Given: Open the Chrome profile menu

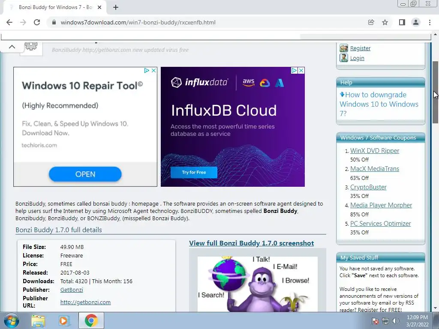Looking at the screenshot, I should tap(416, 22).
